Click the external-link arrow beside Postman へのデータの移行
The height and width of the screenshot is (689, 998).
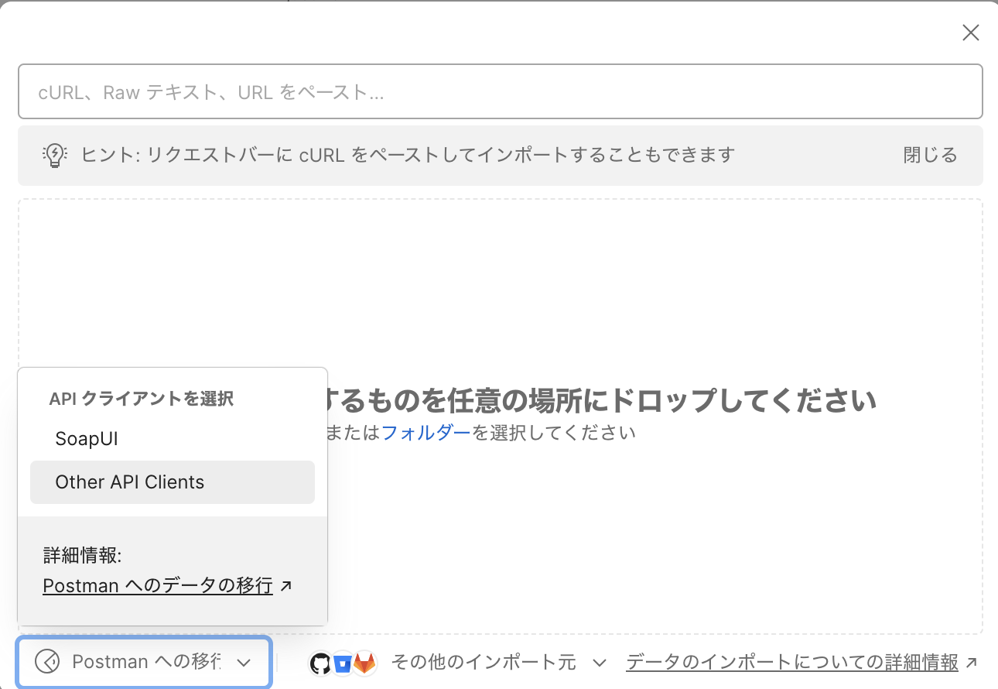tap(286, 585)
